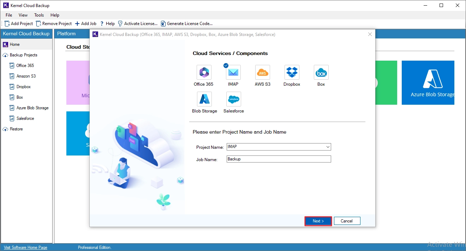
Task: Click Remove Project in the toolbar
Action: [54, 24]
